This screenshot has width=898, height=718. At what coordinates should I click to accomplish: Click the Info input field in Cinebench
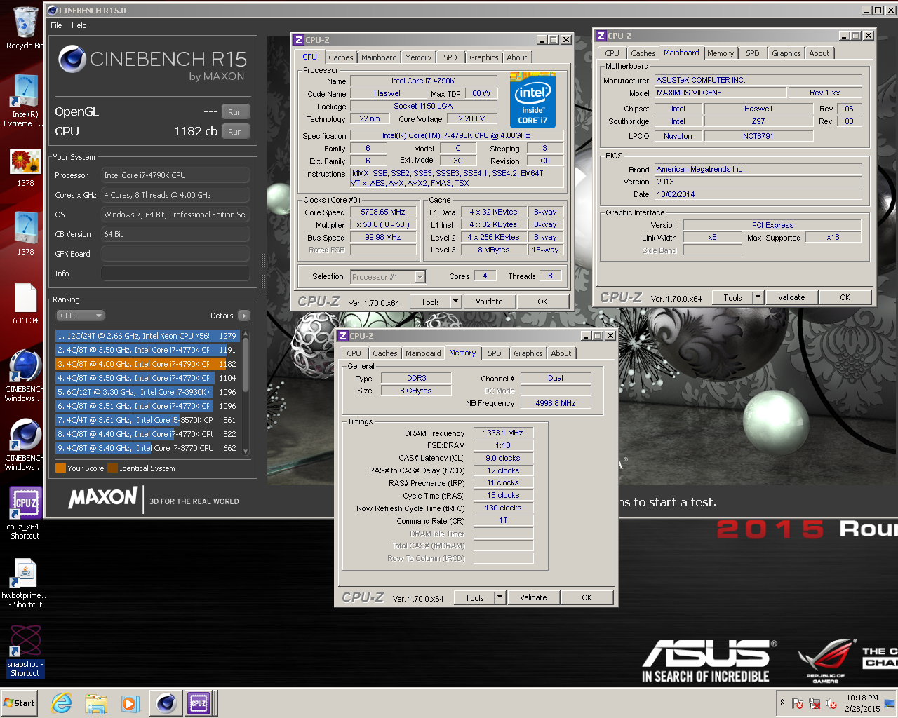coord(175,273)
